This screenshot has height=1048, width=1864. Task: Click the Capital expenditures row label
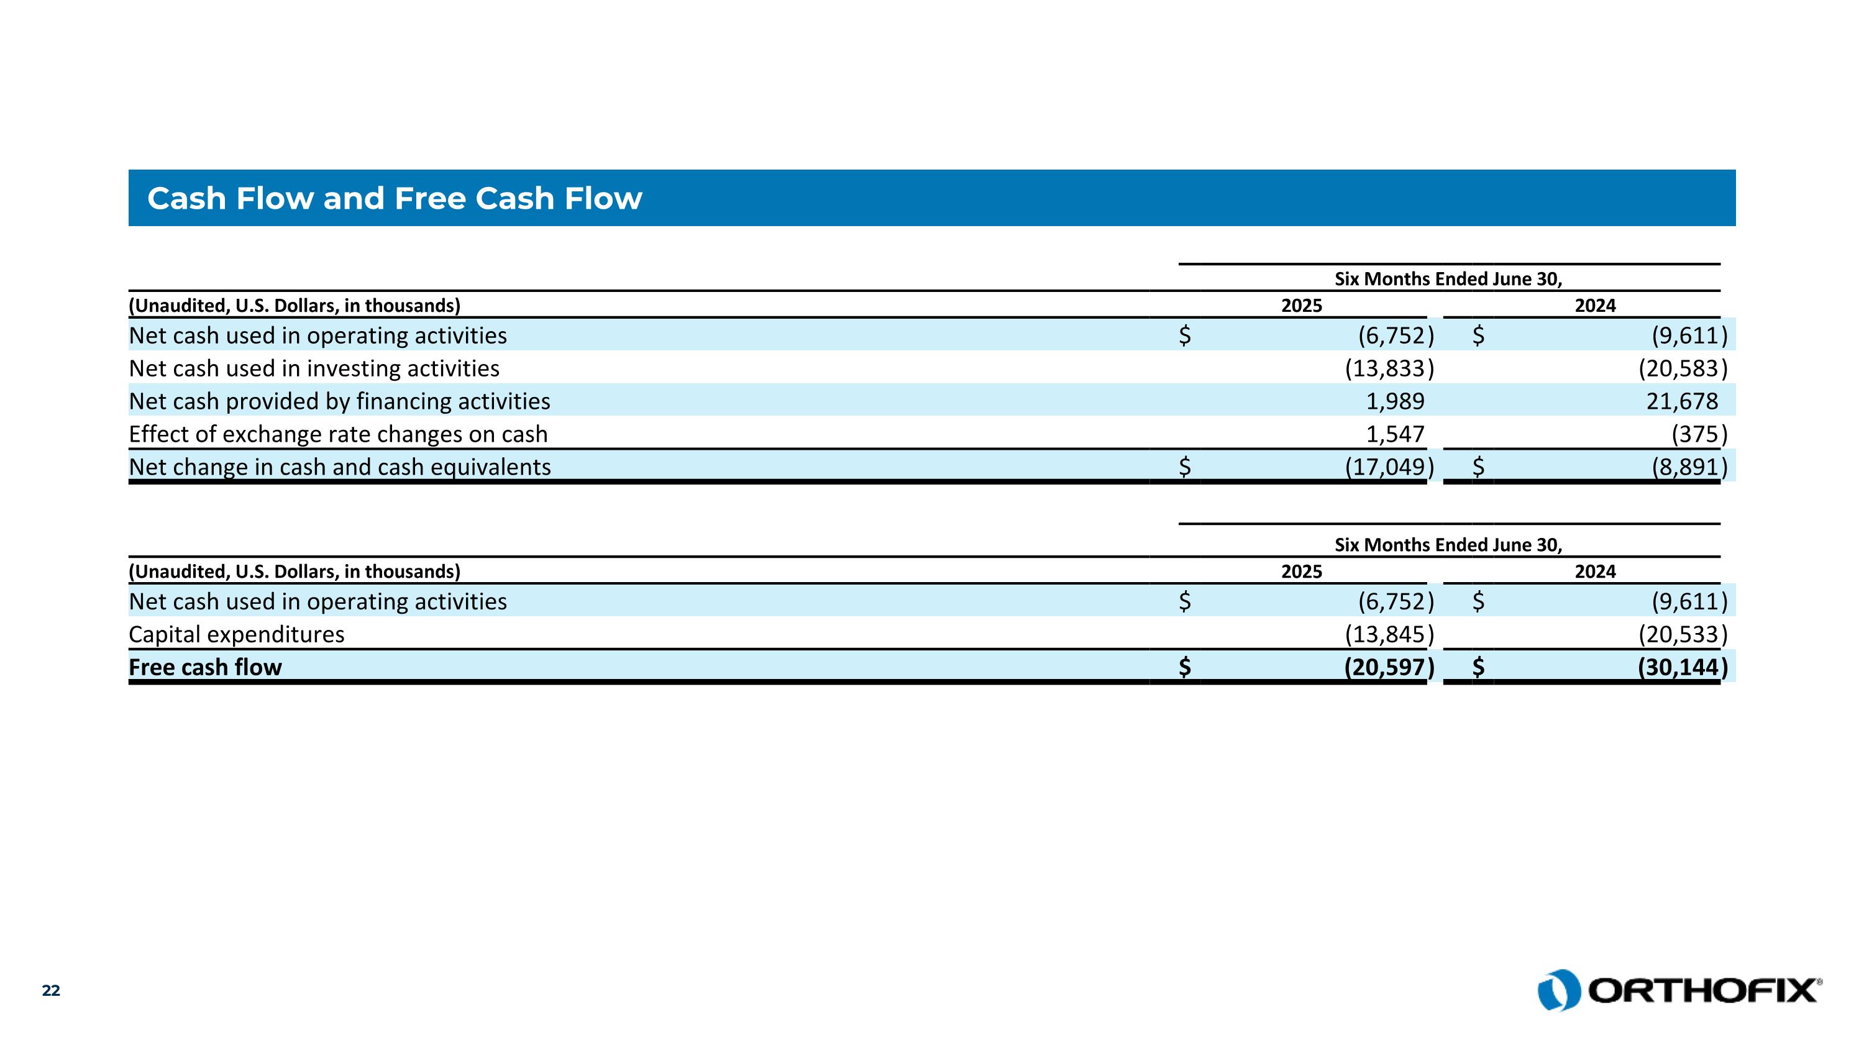(237, 634)
